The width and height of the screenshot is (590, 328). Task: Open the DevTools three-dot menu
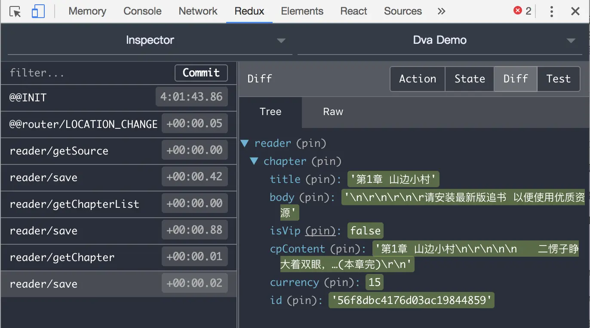click(551, 12)
